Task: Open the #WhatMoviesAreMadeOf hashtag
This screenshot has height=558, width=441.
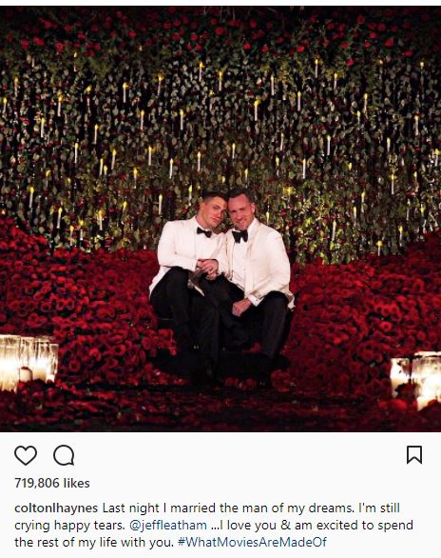Action: click(252, 542)
